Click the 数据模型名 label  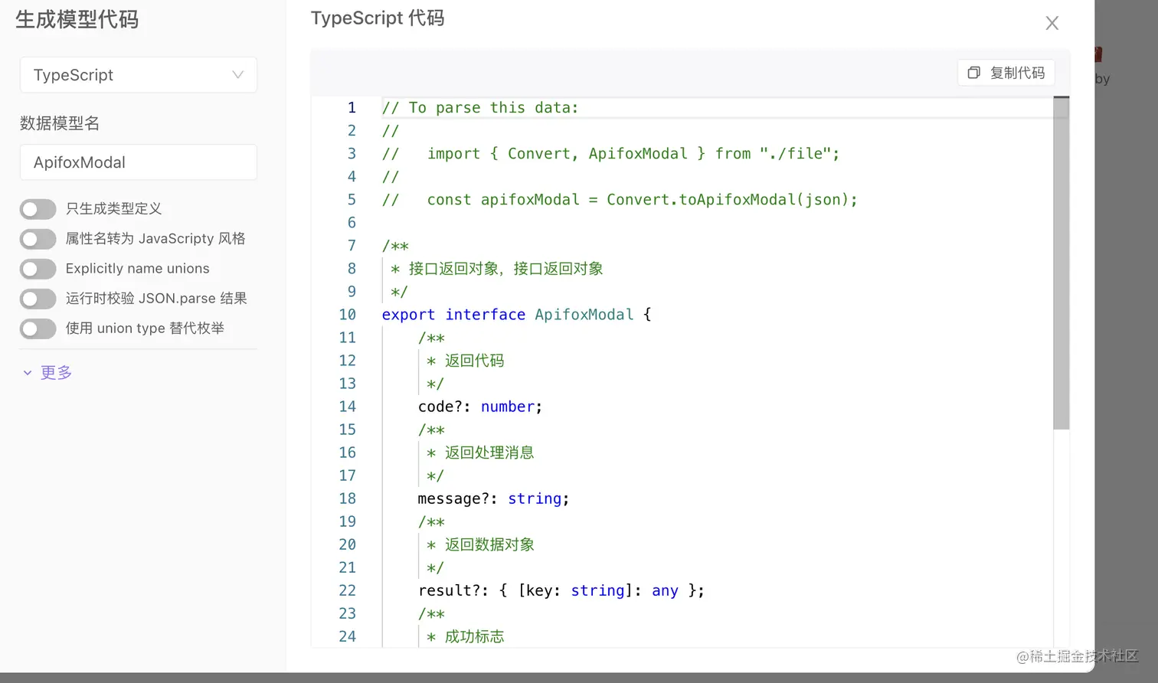[60, 123]
